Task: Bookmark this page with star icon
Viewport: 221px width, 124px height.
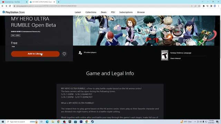Action: [199, 6]
